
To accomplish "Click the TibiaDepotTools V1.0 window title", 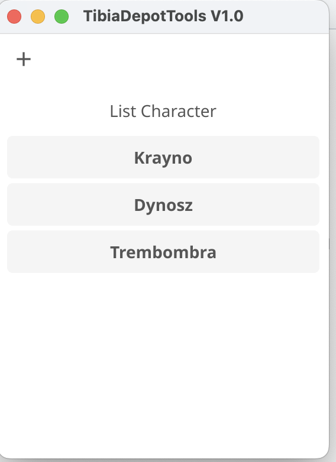I will tap(163, 16).
